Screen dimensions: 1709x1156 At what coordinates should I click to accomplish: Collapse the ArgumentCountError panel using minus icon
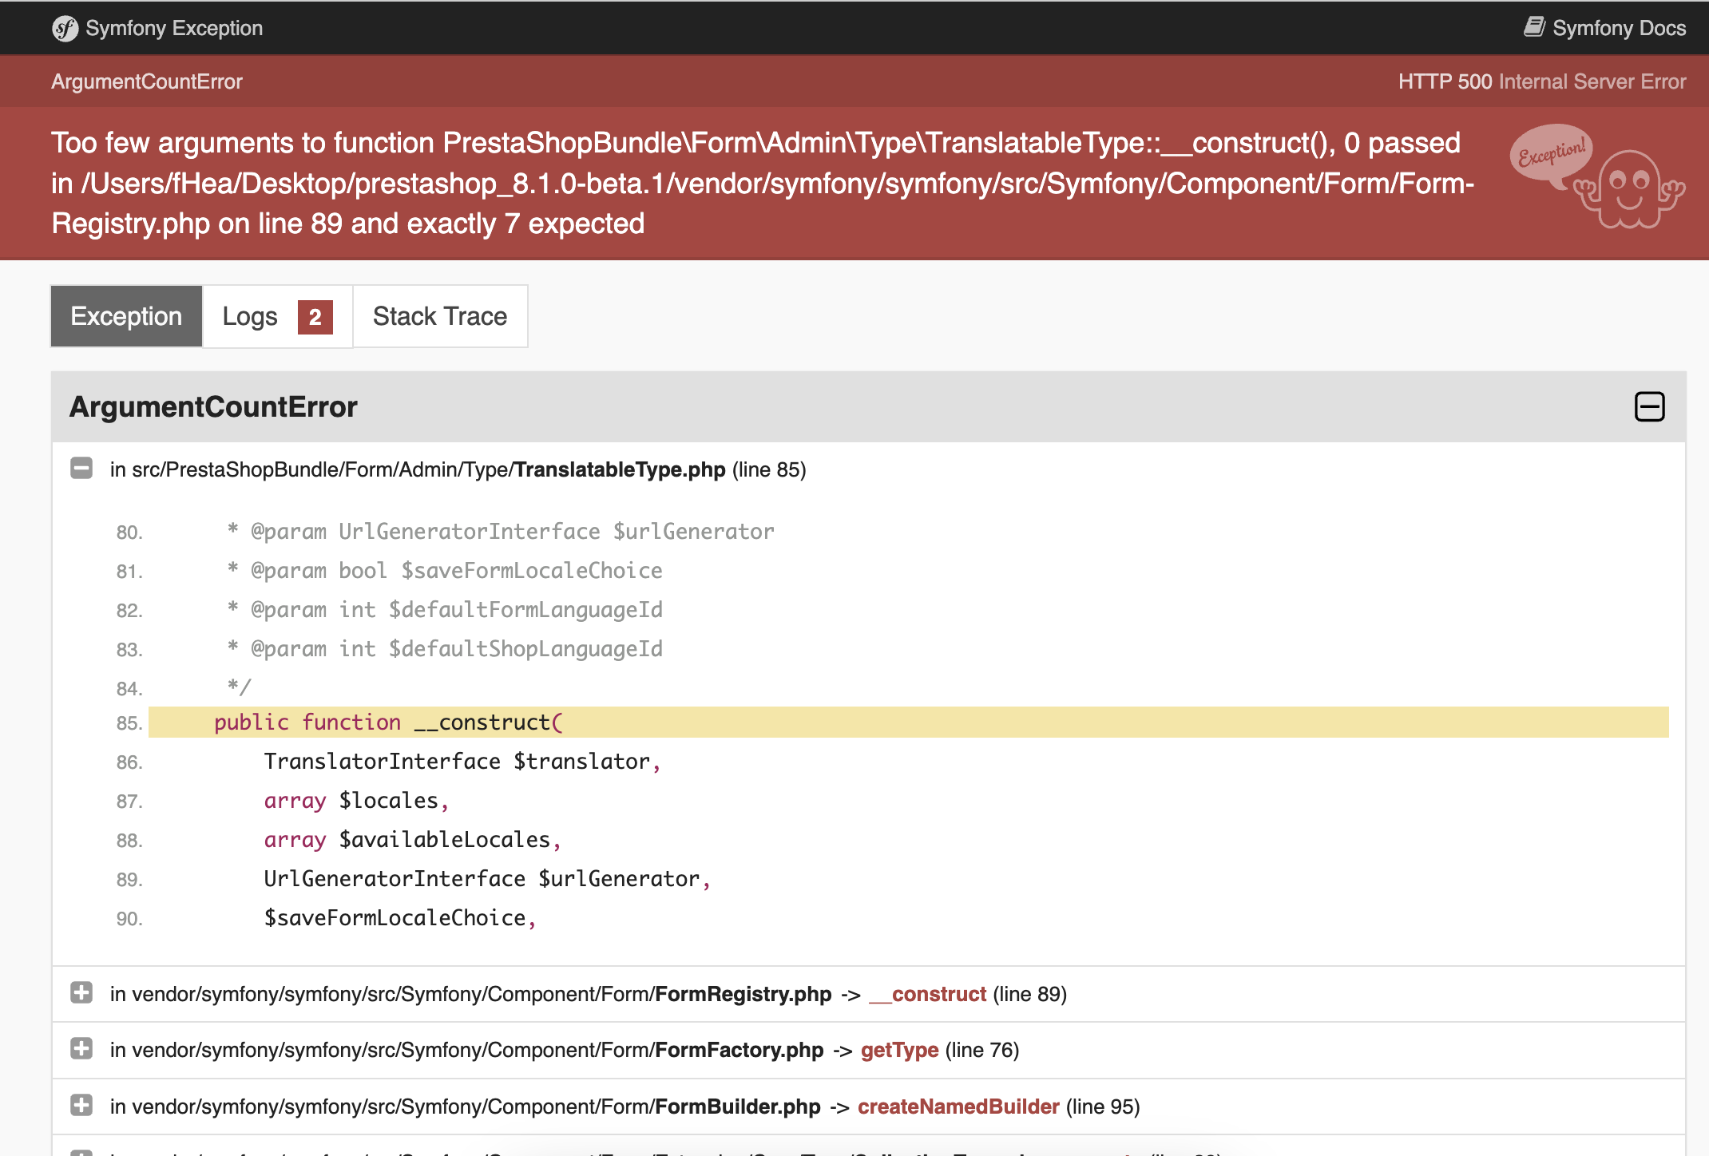(x=1648, y=407)
